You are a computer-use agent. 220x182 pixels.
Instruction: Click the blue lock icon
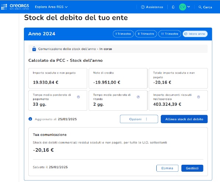click(x=34, y=49)
